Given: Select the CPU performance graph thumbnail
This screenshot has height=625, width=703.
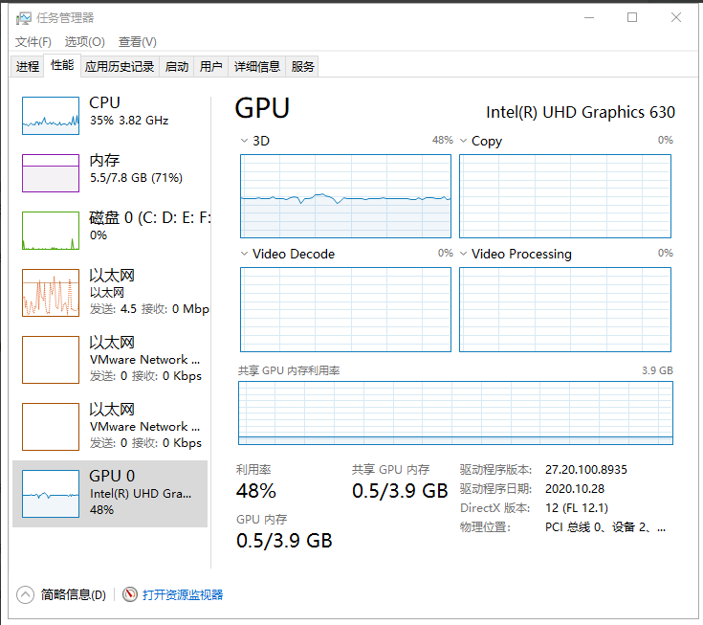Looking at the screenshot, I should tap(51, 115).
